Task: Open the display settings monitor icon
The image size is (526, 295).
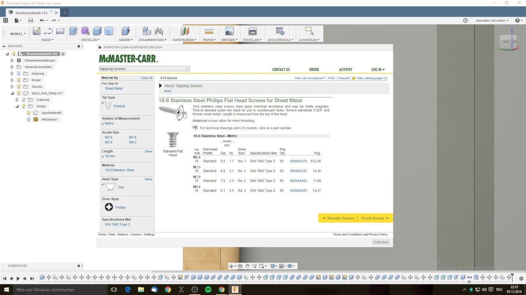Action: tap(272, 266)
